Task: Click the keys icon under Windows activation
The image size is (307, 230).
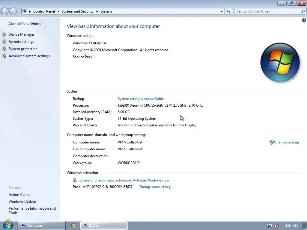Action: click(x=75, y=180)
